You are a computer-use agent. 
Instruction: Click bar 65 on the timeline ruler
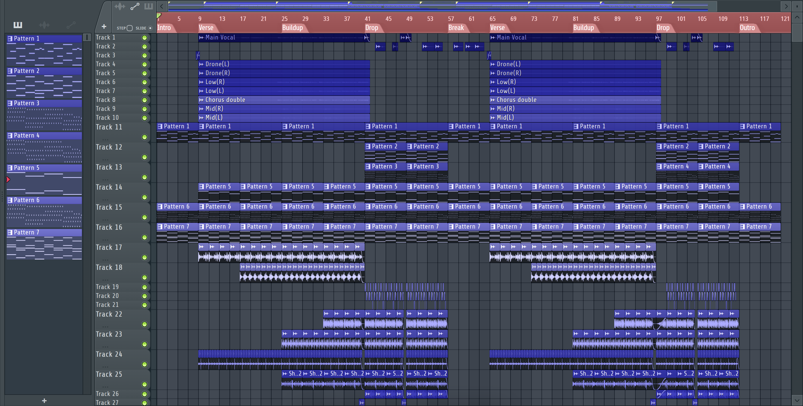(x=492, y=19)
